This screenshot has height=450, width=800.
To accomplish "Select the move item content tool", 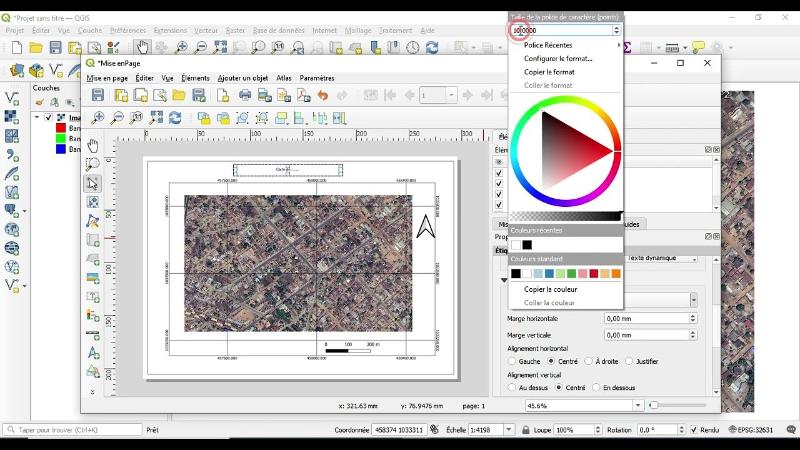I will click(92, 202).
